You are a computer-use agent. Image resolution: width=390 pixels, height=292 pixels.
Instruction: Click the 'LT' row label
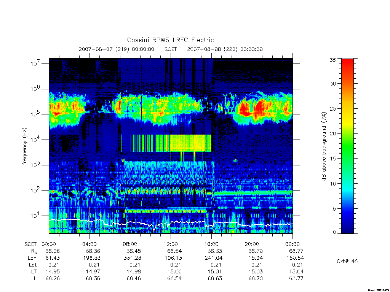click(34, 271)
